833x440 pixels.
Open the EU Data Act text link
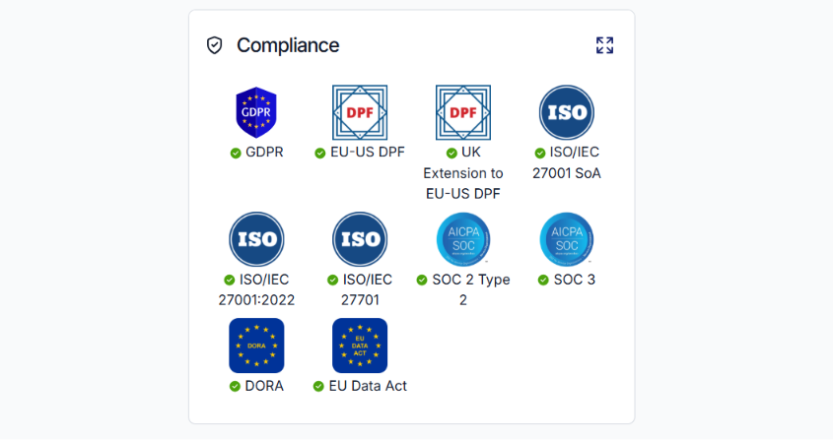point(368,386)
